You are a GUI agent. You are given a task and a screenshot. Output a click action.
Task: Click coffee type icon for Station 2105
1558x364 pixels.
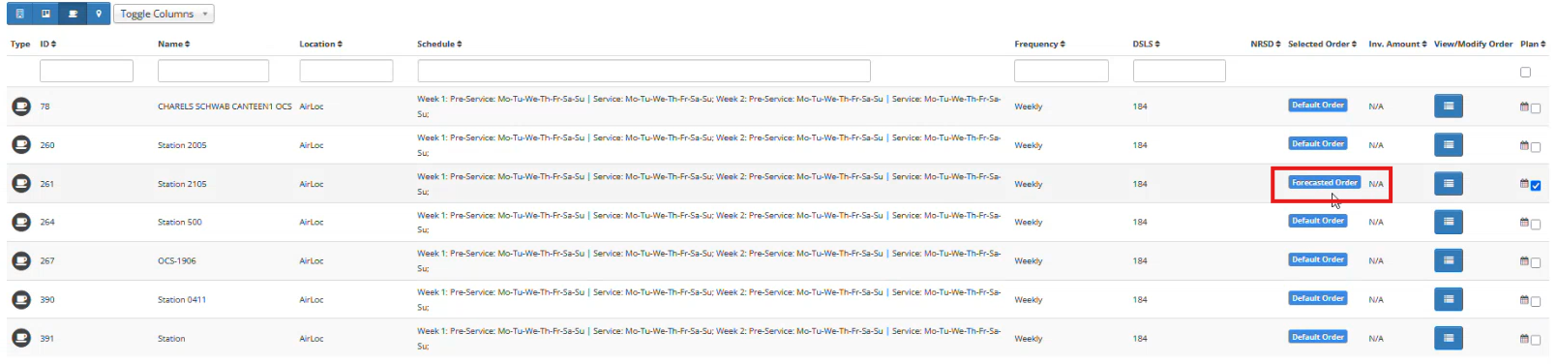click(21, 184)
